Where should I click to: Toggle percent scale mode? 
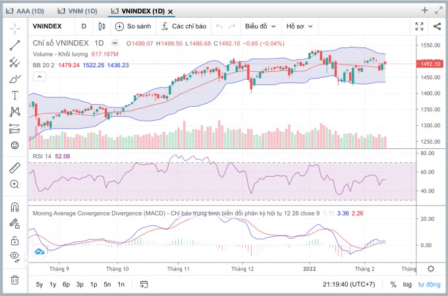pyautogui.click(x=393, y=285)
